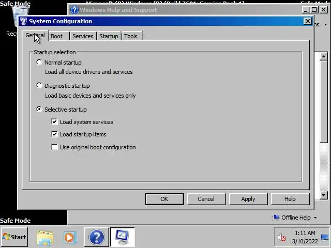Open the Tools tab

pyautogui.click(x=131, y=36)
